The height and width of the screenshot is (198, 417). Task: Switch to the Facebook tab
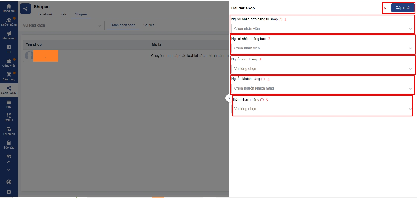(x=45, y=14)
